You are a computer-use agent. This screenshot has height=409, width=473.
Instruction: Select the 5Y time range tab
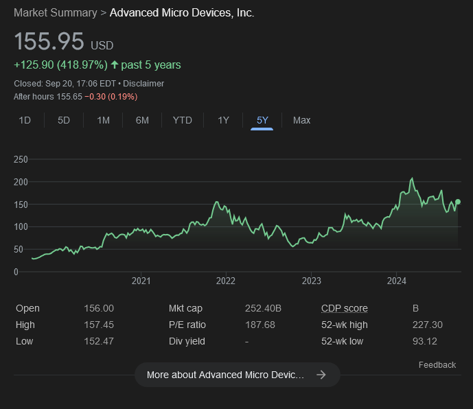click(x=262, y=120)
